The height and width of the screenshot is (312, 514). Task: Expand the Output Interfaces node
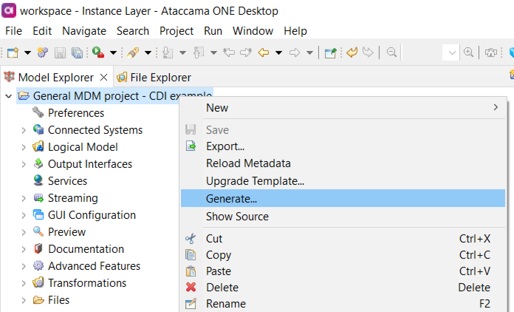click(24, 164)
